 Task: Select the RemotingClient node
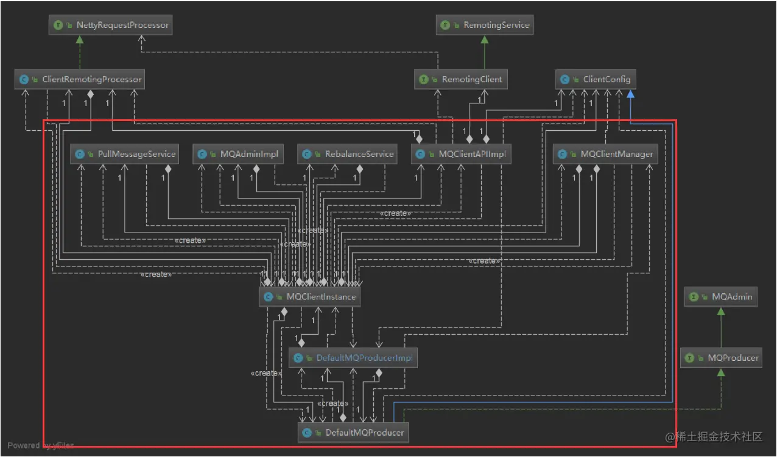point(461,79)
